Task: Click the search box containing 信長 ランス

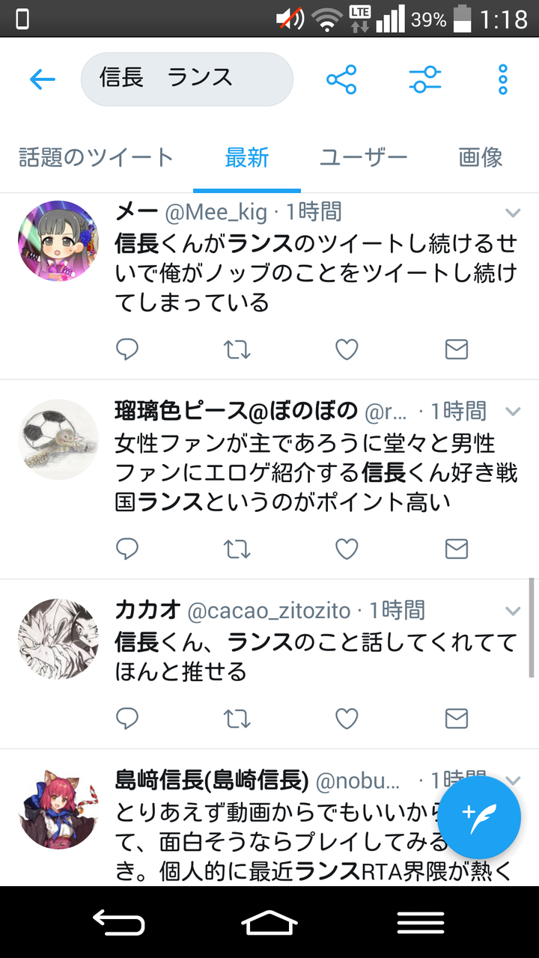Action: pyautogui.click(x=186, y=79)
